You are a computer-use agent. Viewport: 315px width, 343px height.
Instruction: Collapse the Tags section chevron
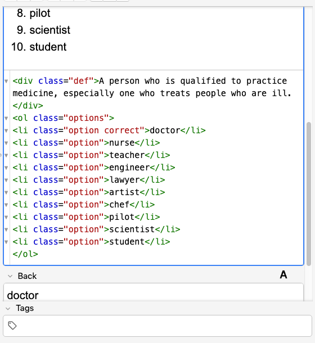8,309
